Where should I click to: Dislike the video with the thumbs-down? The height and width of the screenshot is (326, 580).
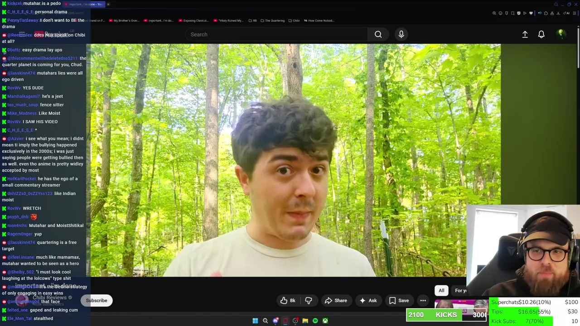pos(309,300)
